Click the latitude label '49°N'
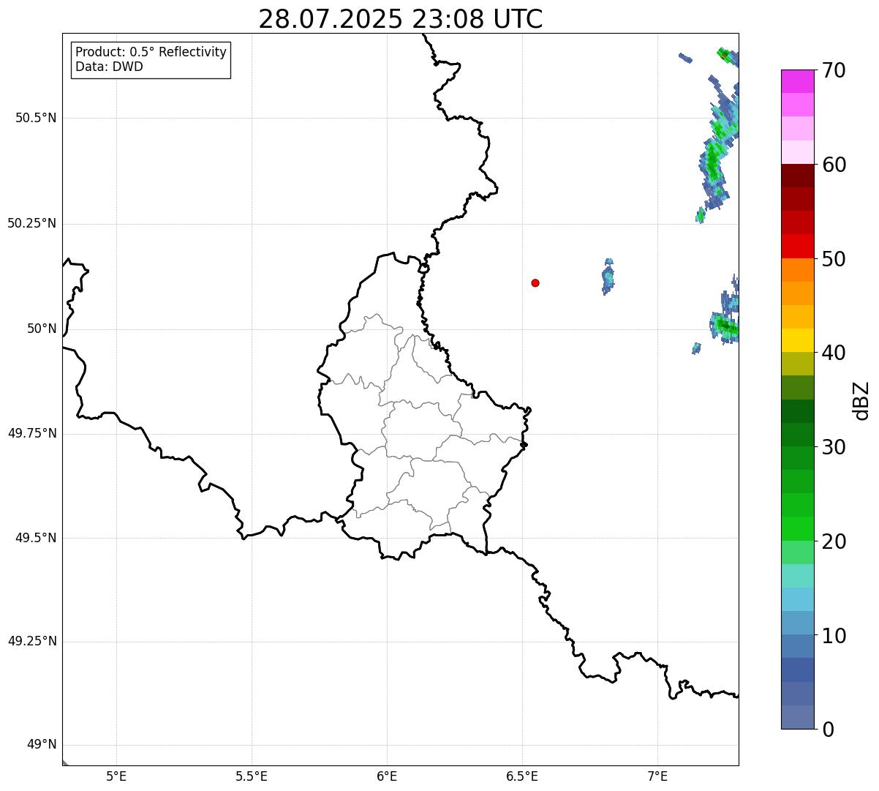879x791 pixels. coord(42,745)
